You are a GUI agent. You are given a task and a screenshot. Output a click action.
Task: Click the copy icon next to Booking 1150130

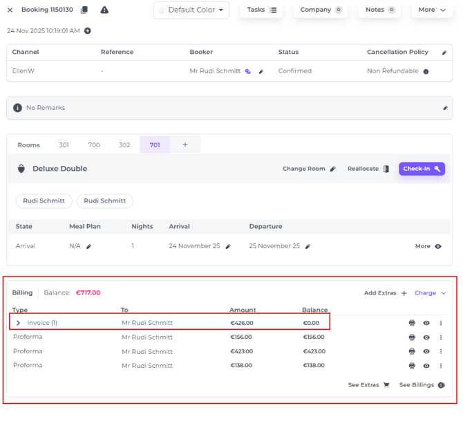click(x=84, y=10)
